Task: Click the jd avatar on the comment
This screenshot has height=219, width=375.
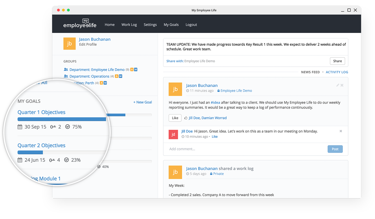Action: 173,134
